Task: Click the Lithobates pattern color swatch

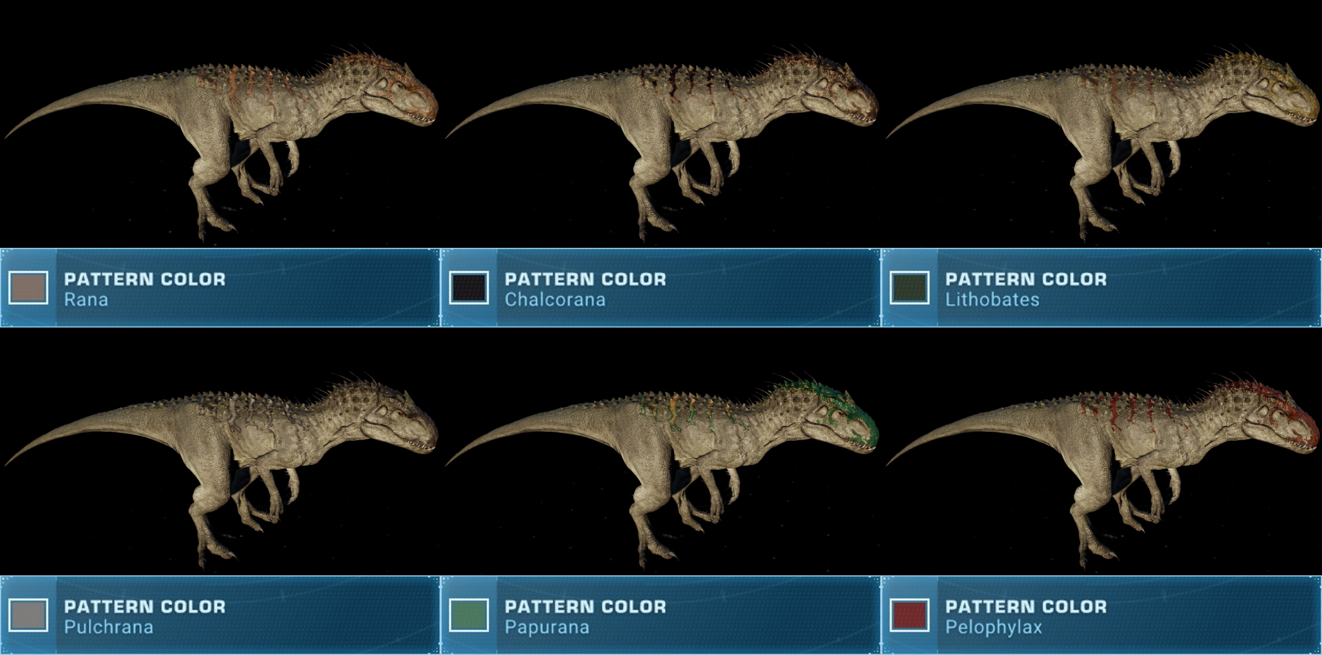Action: click(x=910, y=288)
